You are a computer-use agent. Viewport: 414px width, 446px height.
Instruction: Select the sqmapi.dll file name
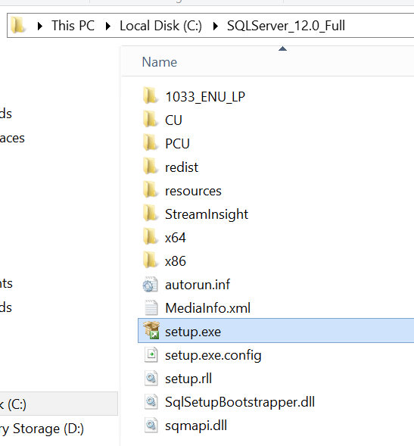(196, 426)
